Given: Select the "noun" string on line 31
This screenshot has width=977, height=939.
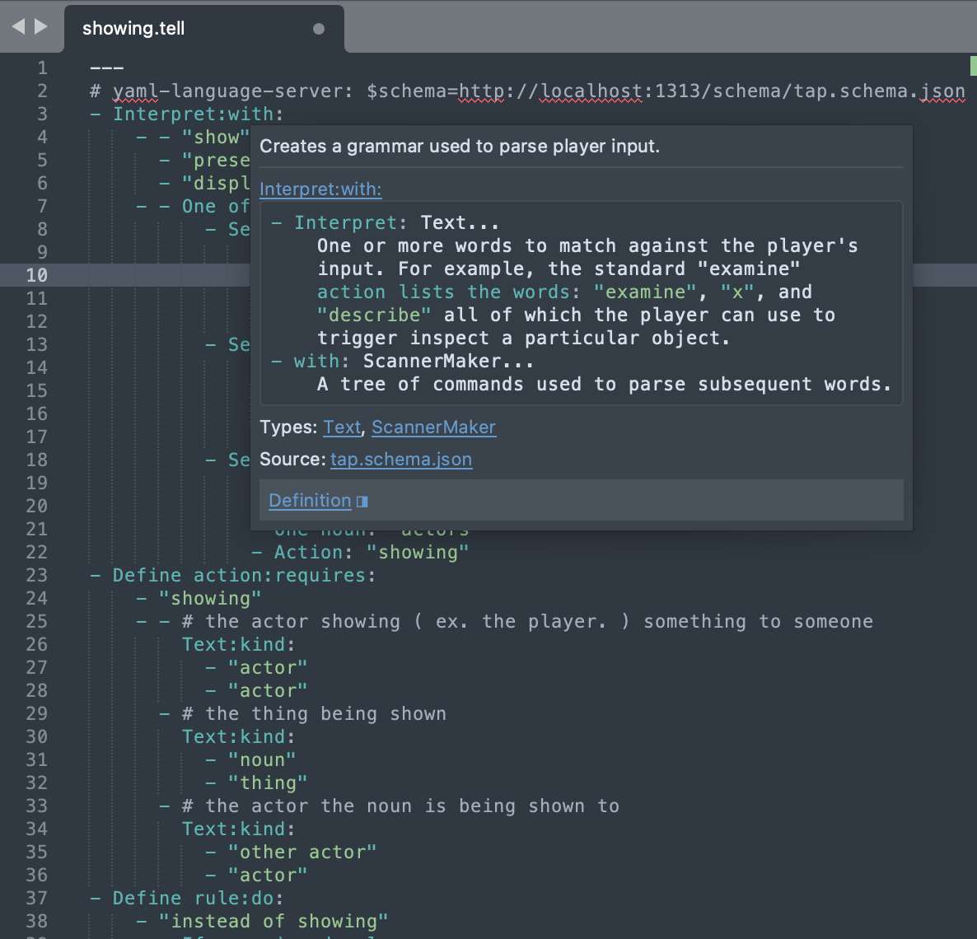Looking at the screenshot, I should click(x=262, y=759).
